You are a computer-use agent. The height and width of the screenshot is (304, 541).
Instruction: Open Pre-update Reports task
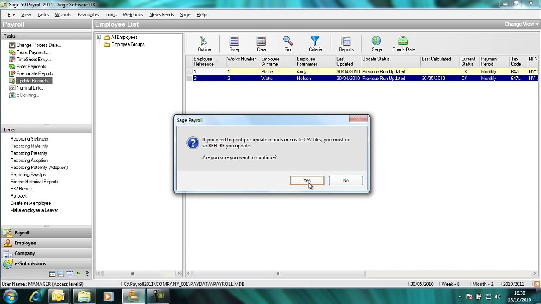(36, 74)
